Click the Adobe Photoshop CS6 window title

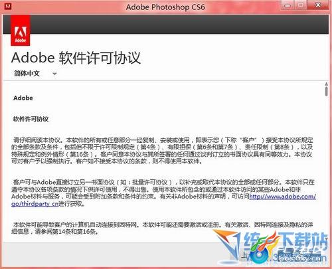coord(165,7)
